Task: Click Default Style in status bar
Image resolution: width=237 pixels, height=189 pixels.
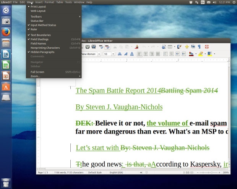Action: point(95,172)
